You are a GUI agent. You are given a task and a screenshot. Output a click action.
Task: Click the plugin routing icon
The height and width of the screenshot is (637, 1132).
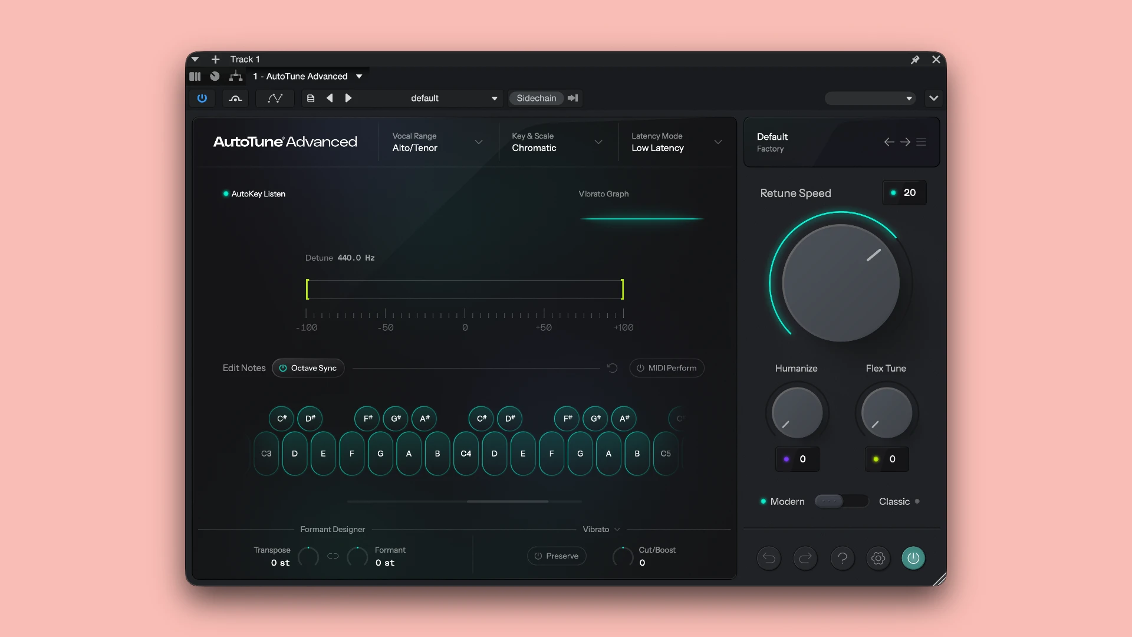(x=236, y=76)
